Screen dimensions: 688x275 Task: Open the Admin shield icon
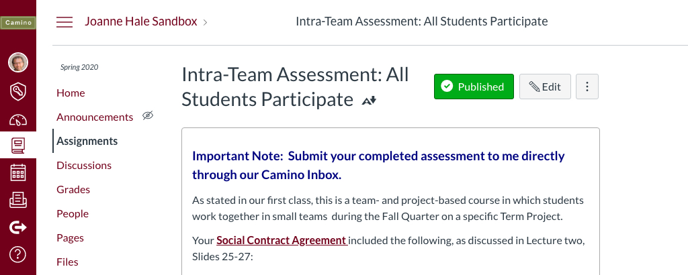(x=18, y=92)
